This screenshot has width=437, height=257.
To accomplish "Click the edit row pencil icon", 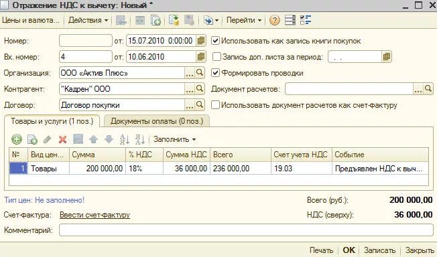I will [48, 139].
